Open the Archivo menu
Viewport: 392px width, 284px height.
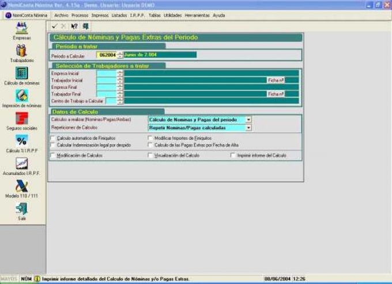tap(61, 16)
